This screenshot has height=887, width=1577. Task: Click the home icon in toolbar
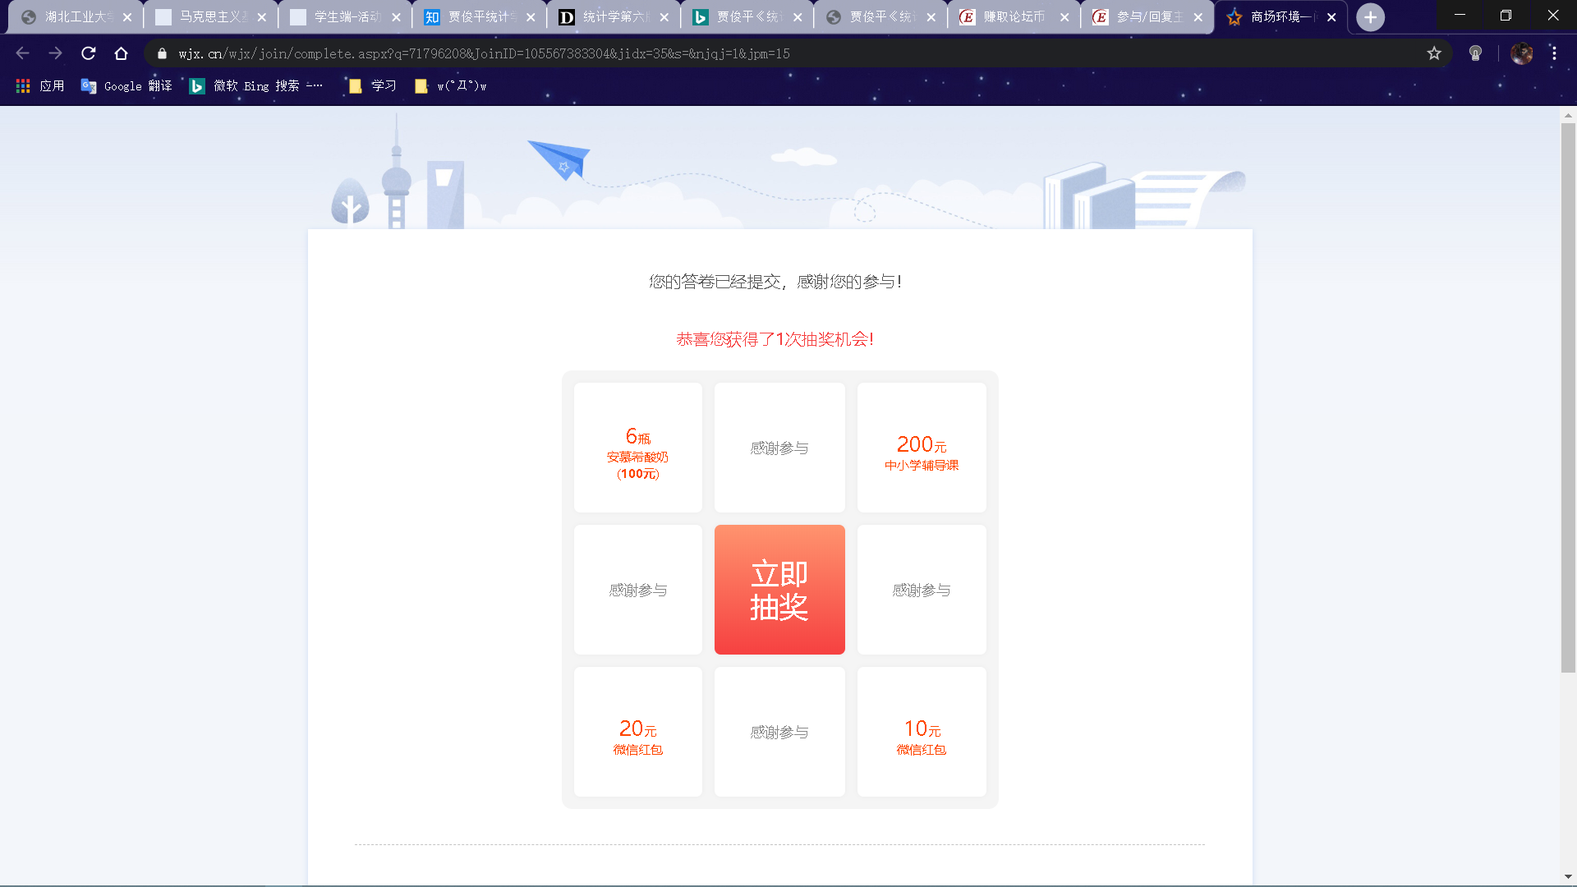pyautogui.click(x=121, y=53)
